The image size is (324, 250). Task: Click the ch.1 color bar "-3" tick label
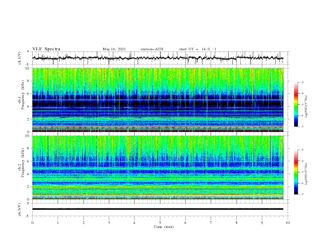point(301,82)
